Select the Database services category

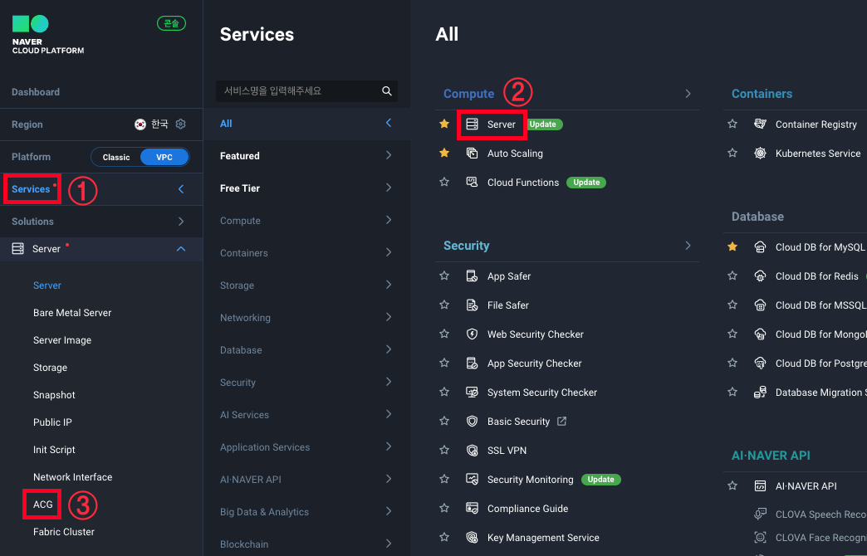click(307, 350)
